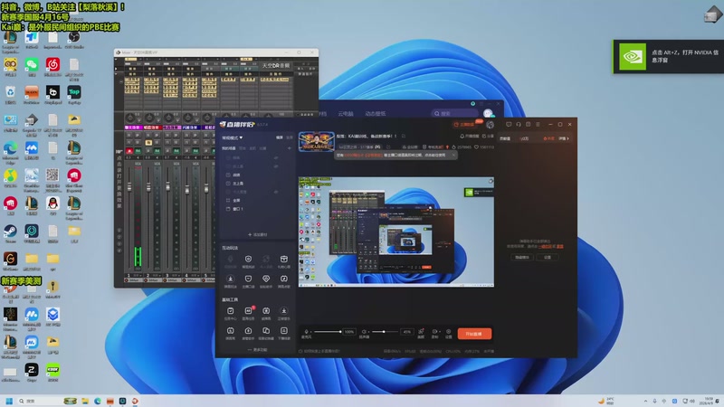724x407 pixels.
Task: Click the search box in the background window
Action: [x=455, y=114]
